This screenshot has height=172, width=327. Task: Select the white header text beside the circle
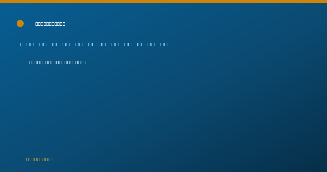[x=50, y=24]
